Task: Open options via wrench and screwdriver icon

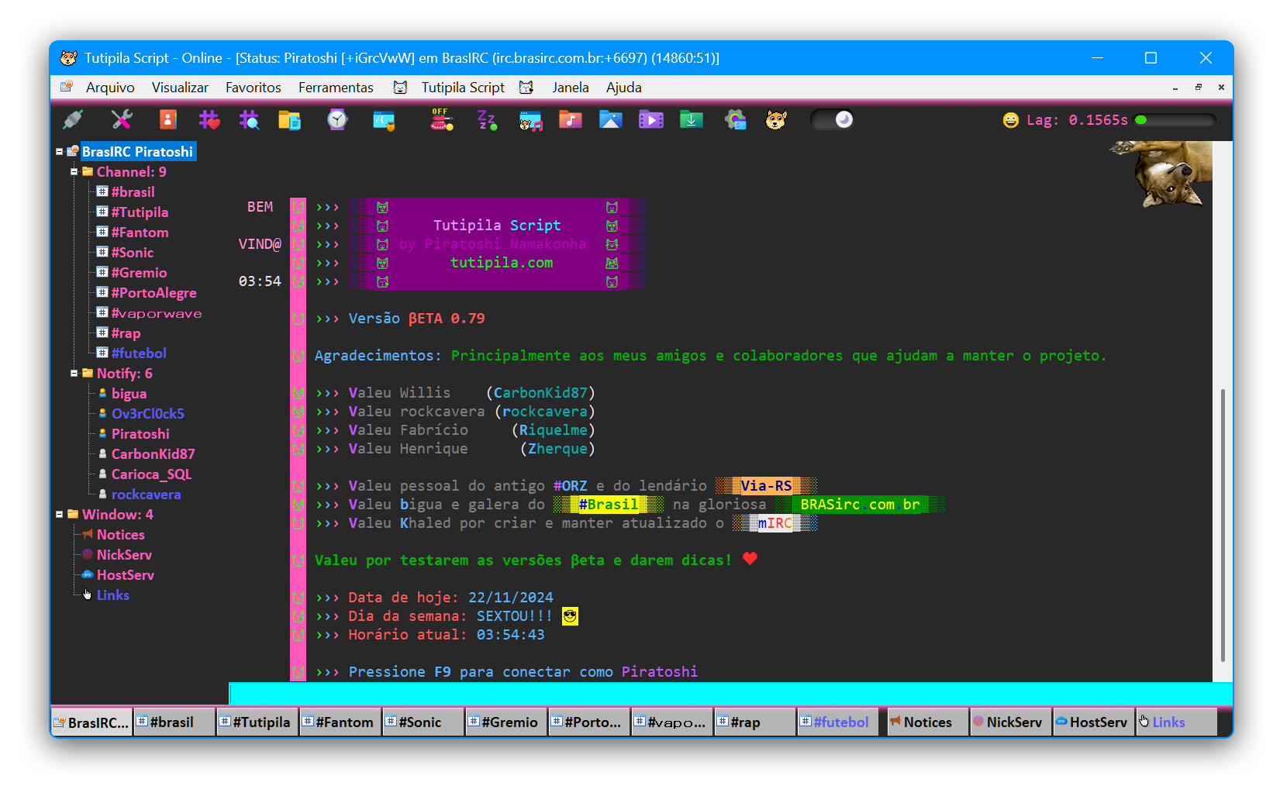Action: click(x=122, y=119)
